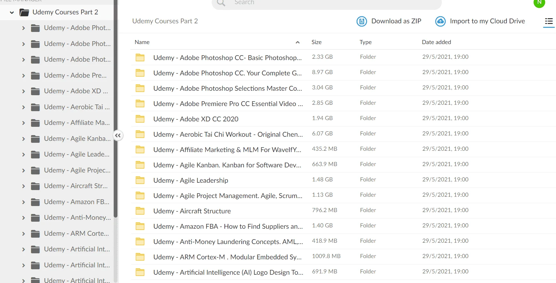Click folder icon for Aircraft Structure row

(140, 211)
